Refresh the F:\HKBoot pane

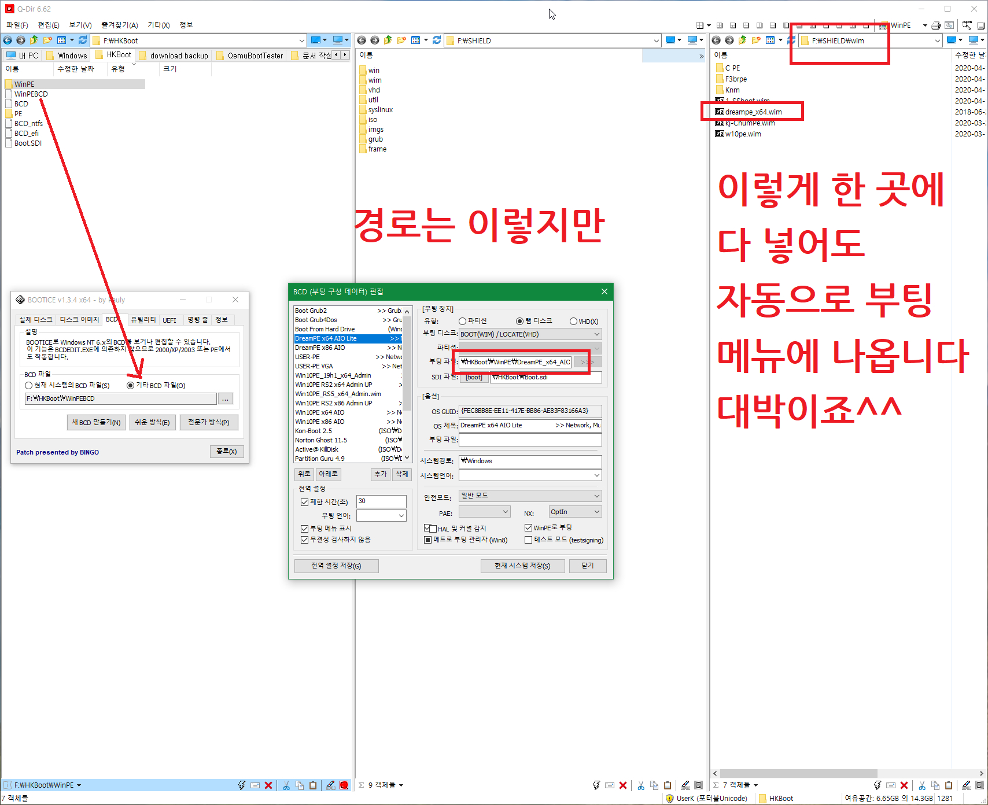(83, 40)
